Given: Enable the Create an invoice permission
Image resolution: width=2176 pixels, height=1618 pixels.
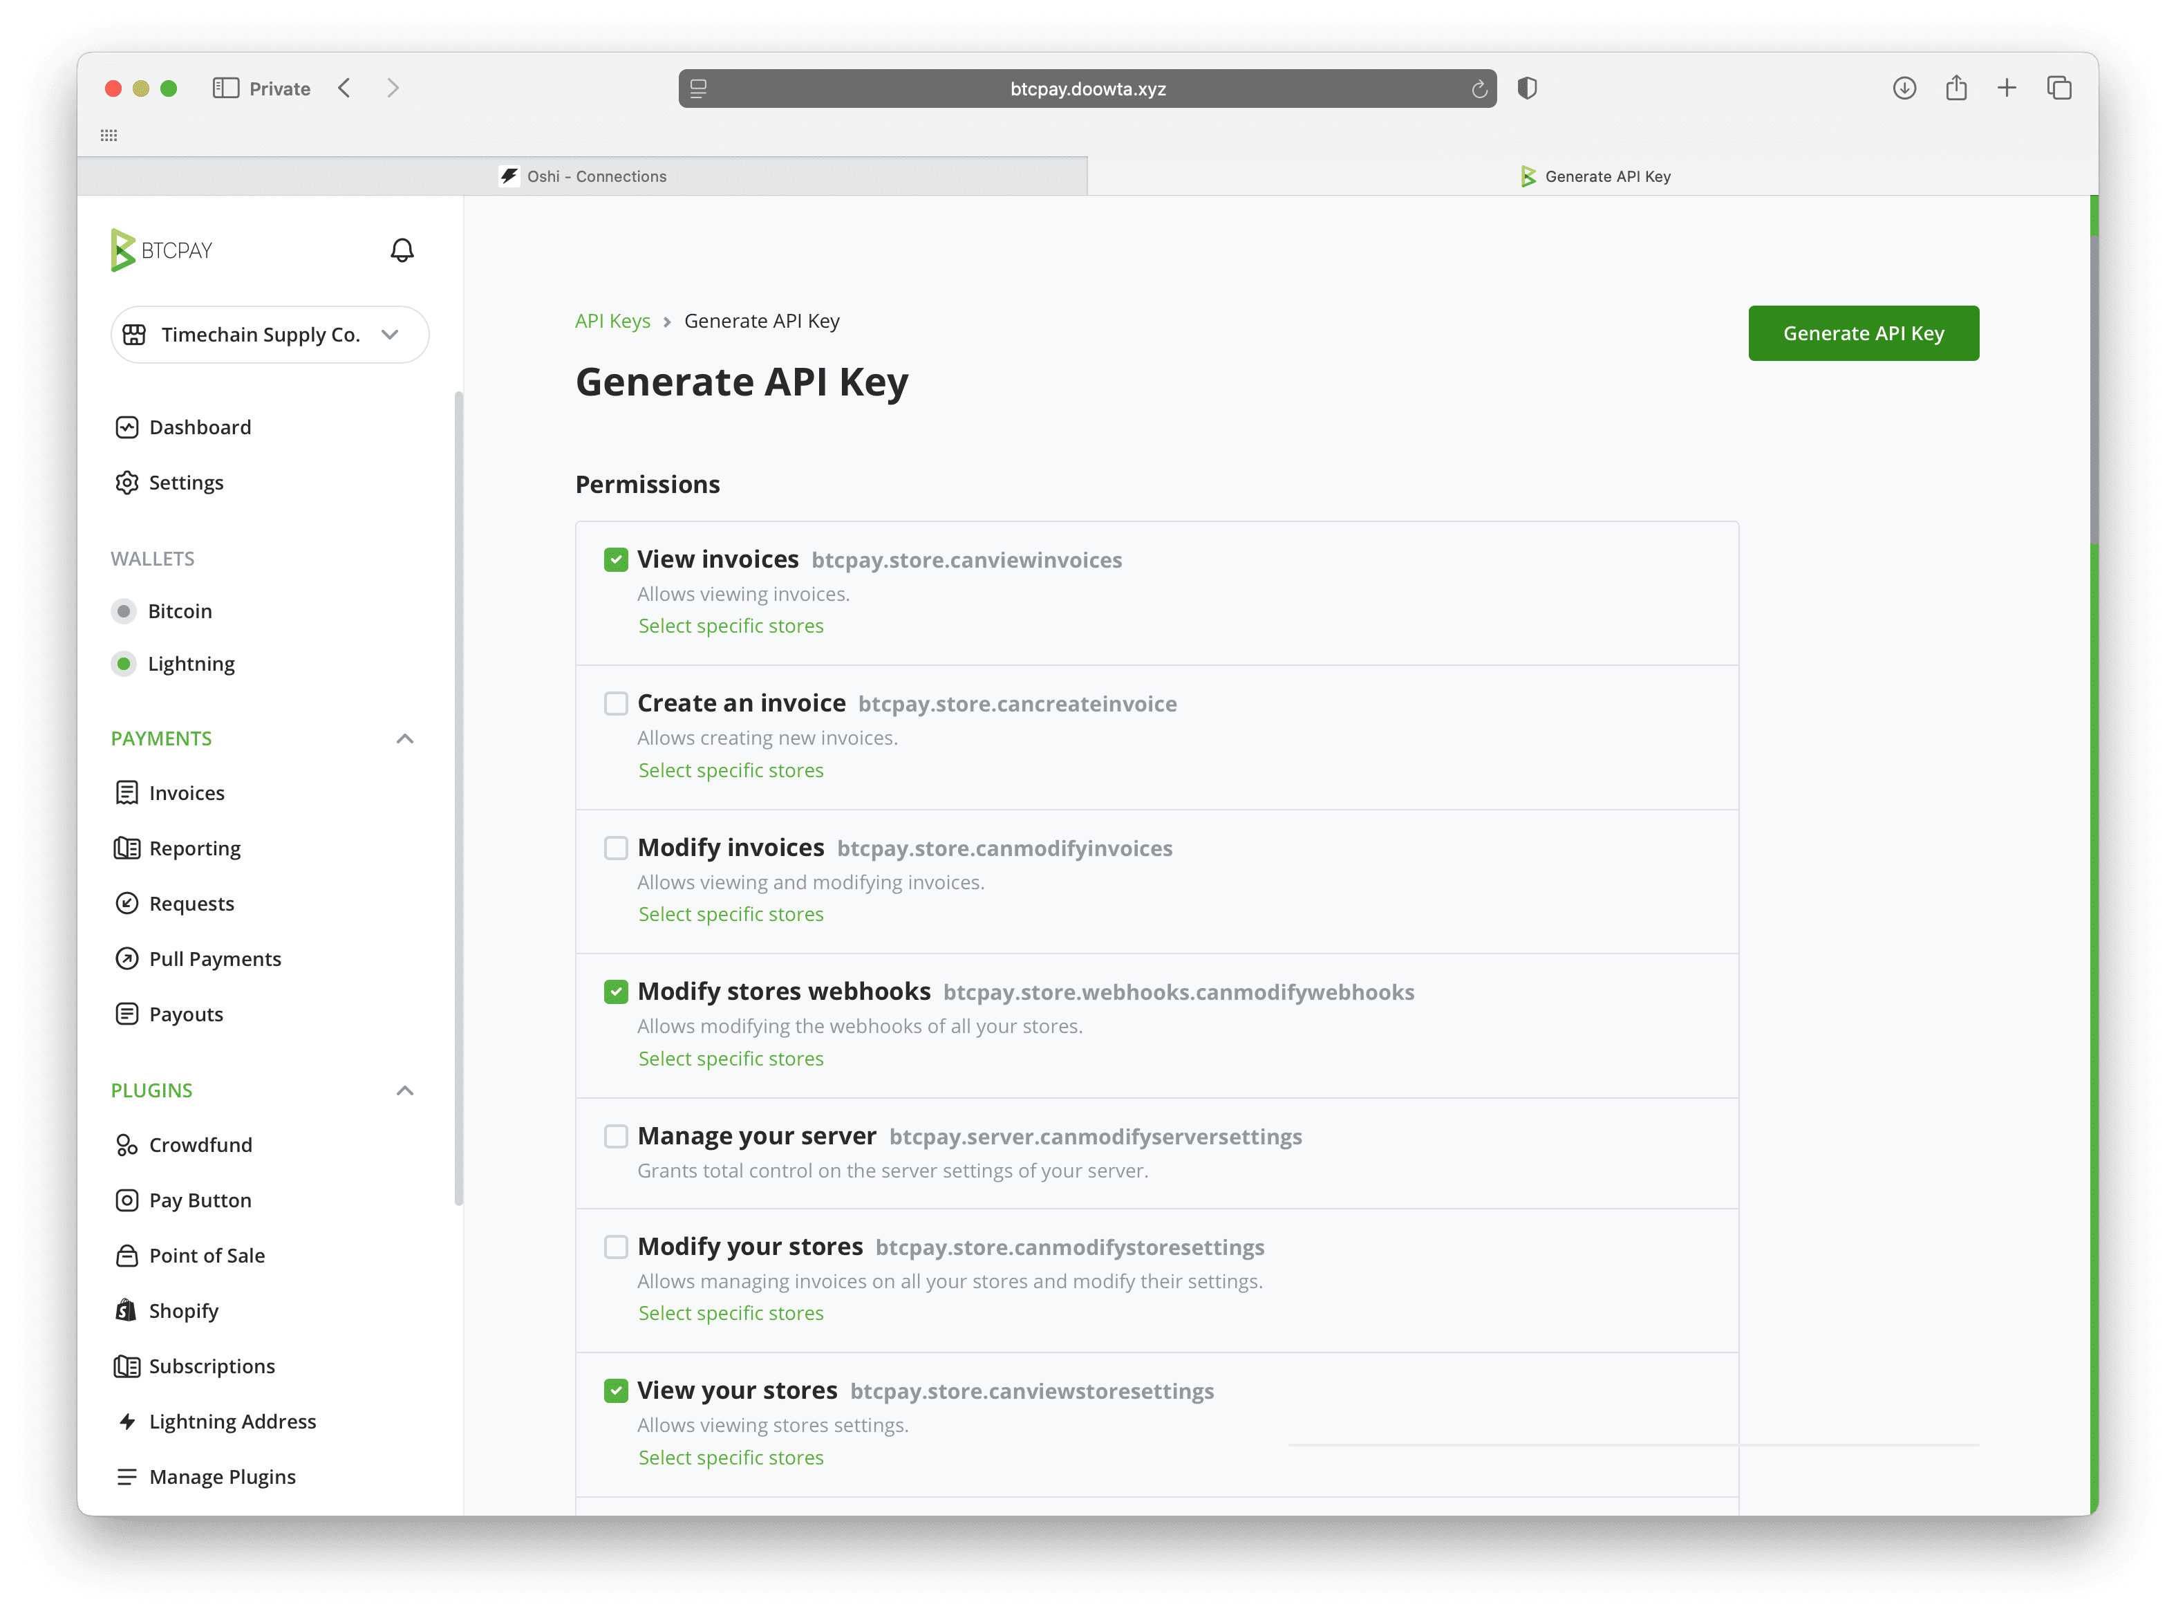Looking at the screenshot, I should (x=616, y=703).
